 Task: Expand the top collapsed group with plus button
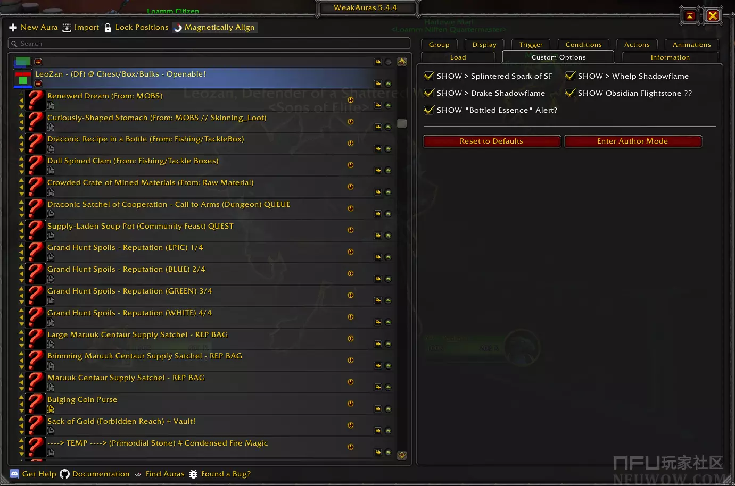coord(38,62)
